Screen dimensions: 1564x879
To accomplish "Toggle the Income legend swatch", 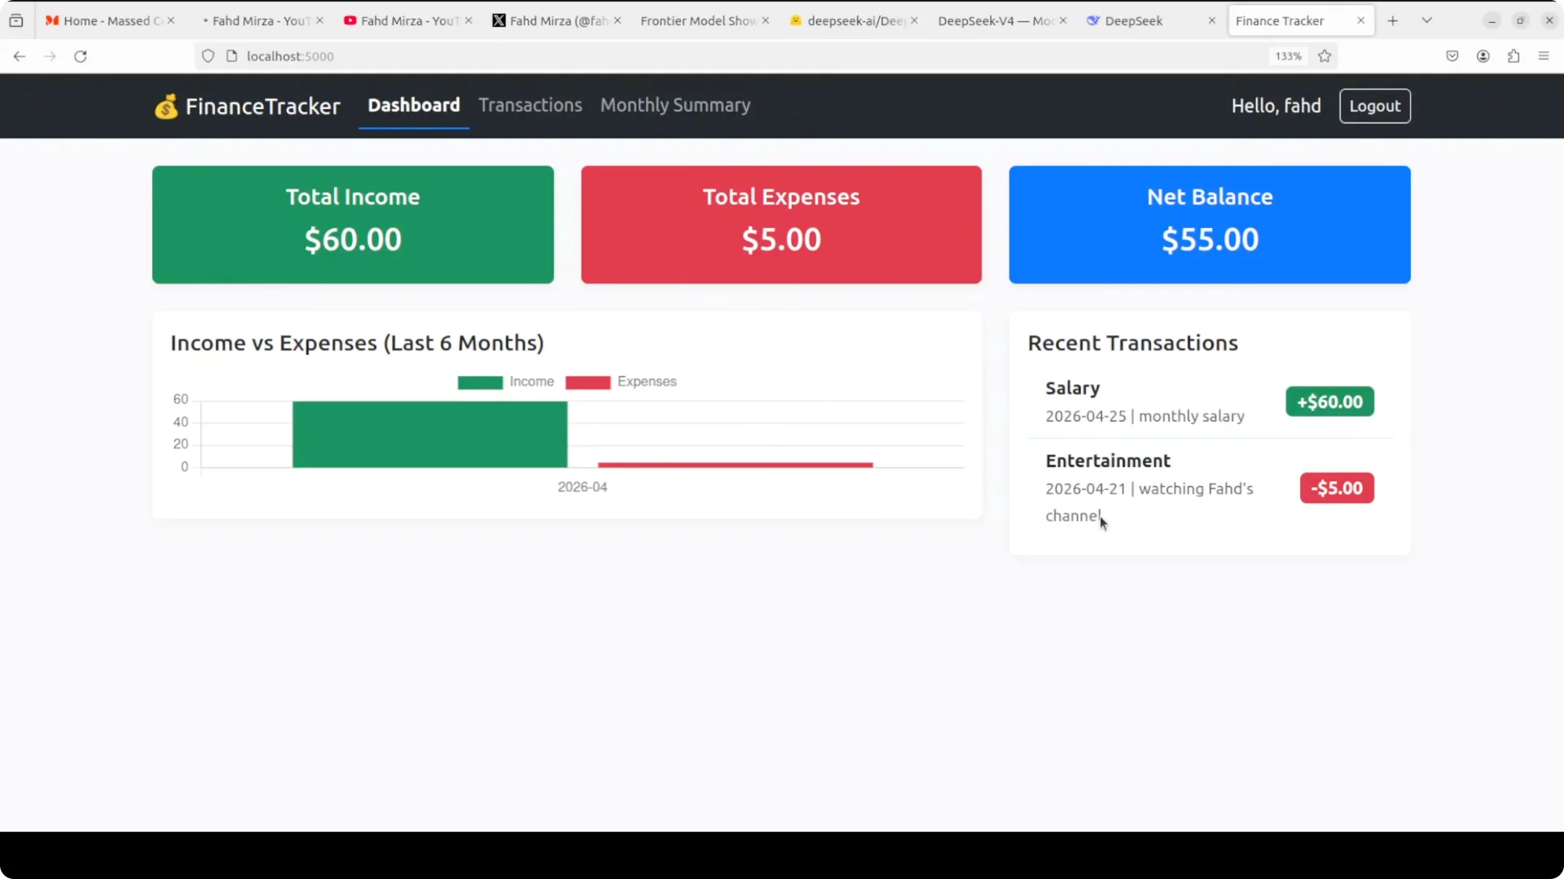I will pyautogui.click(x=480, y=383).
